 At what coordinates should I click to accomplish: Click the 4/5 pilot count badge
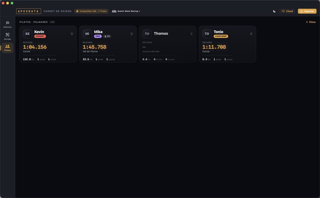[52, 22]
